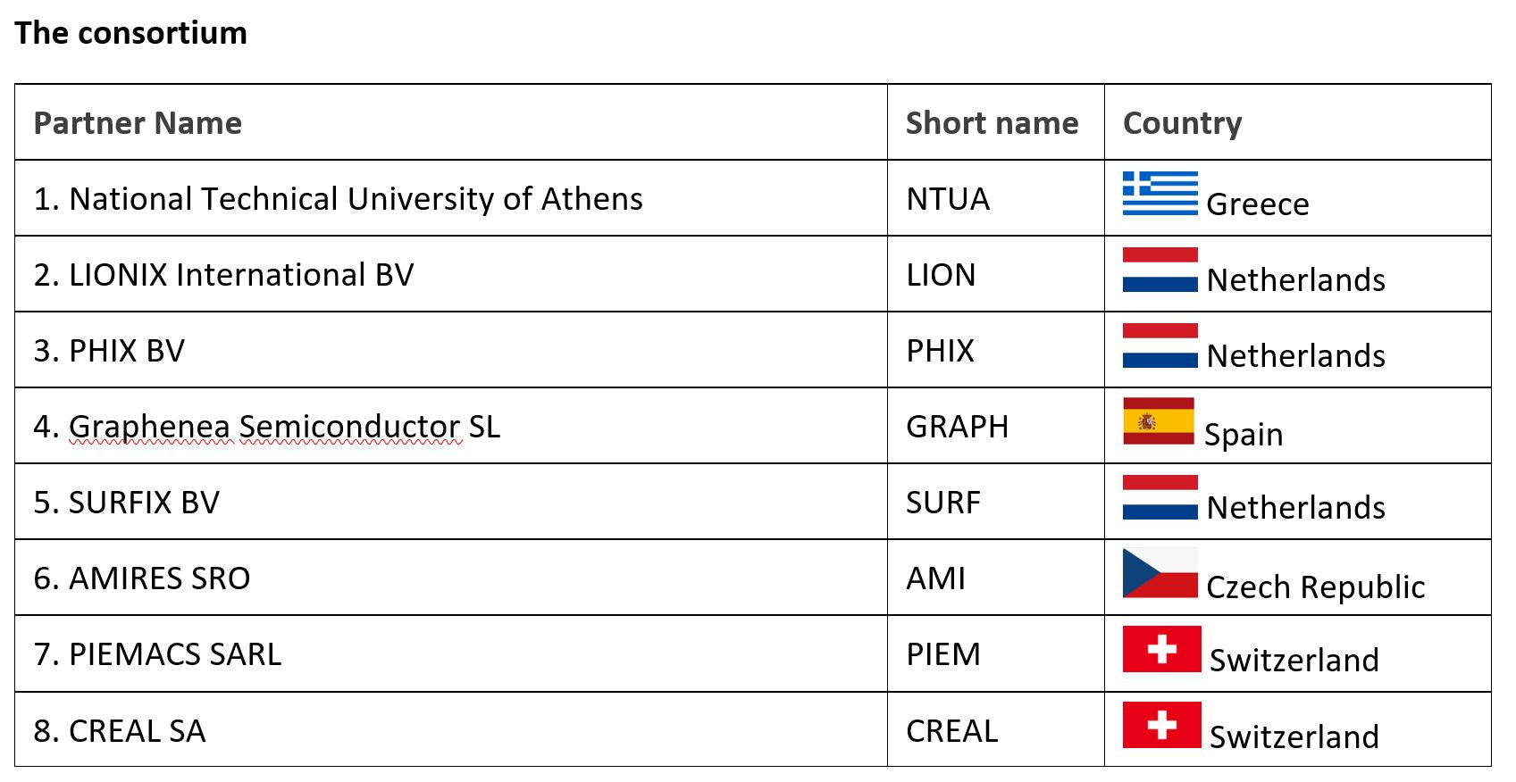
Task: Select the "PIEM" short name cell
Action: click(x=942, y=654)
